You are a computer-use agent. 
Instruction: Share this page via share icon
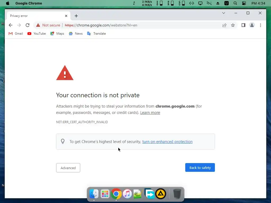click(x=224, y=25)
